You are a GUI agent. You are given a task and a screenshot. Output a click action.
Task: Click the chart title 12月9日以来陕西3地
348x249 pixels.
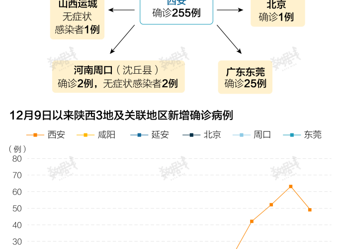tap(121, 116)
